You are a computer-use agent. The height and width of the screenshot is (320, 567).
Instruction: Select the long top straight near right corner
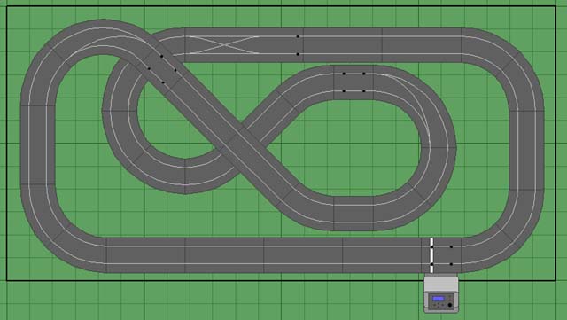point(422,45)
